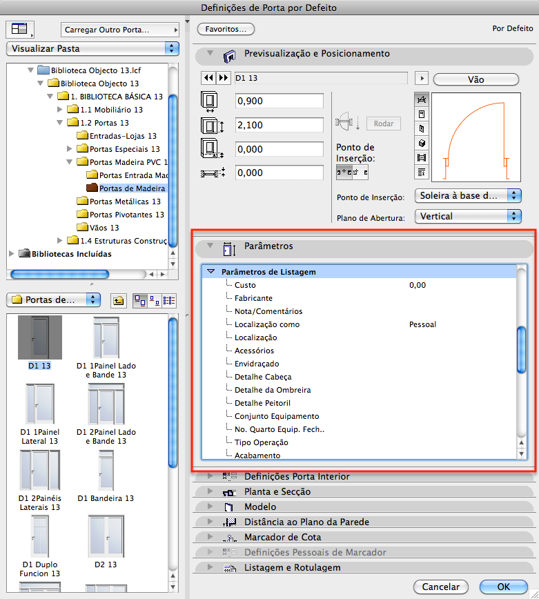Collapse the Parâmetros de Listagem group

[x=210, y=272]
